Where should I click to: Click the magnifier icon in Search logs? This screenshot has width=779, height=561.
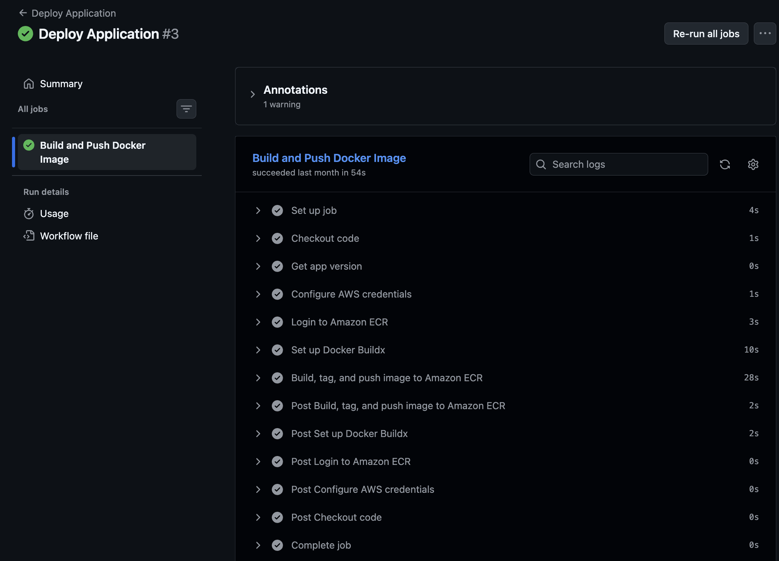541,164
